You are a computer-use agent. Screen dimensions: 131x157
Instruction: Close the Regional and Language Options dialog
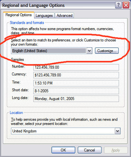(126, 5)
